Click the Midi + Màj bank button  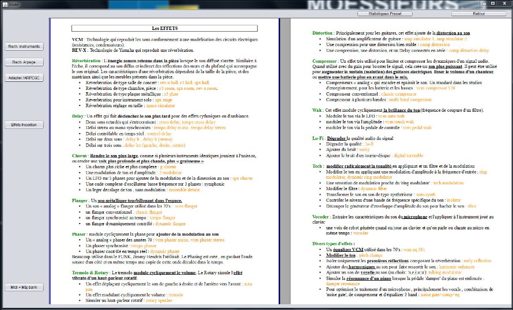tap(24, 288)
